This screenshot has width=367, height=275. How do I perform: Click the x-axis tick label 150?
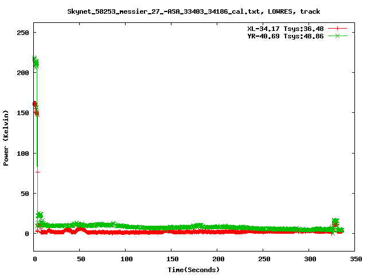coord(173,259)
